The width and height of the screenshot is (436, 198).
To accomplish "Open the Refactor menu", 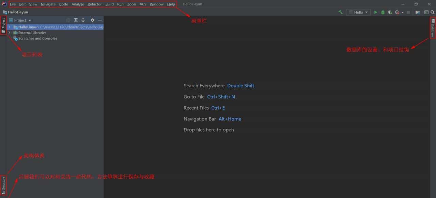I will [94, 4].
